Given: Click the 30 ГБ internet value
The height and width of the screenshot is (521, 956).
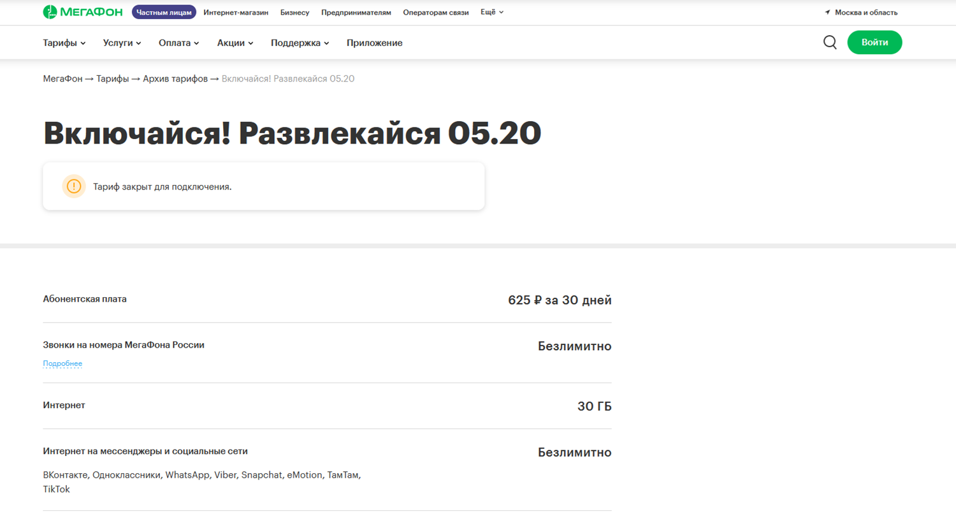Looking at the screenshot, I should coord(594,406).
